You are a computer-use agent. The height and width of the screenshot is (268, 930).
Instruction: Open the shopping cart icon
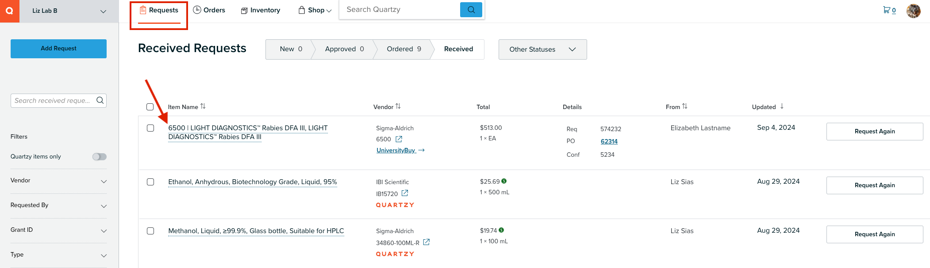(x=886, y=10)
